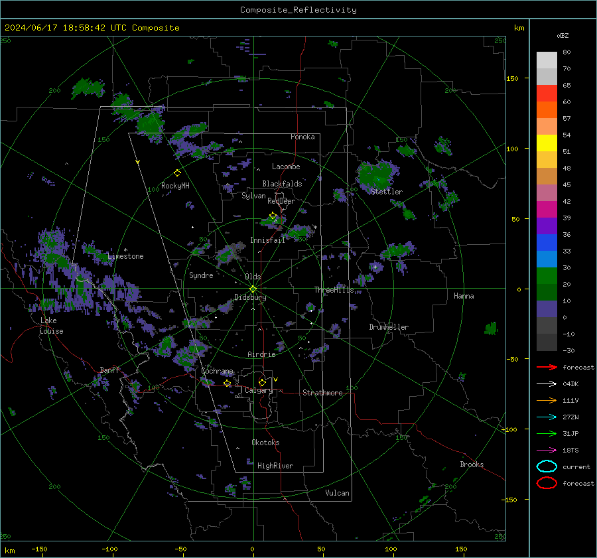Click the cyan 27ZW arrow legend icon
The height and width of the screenshot is (558, 597).
(x=547, y=417)
